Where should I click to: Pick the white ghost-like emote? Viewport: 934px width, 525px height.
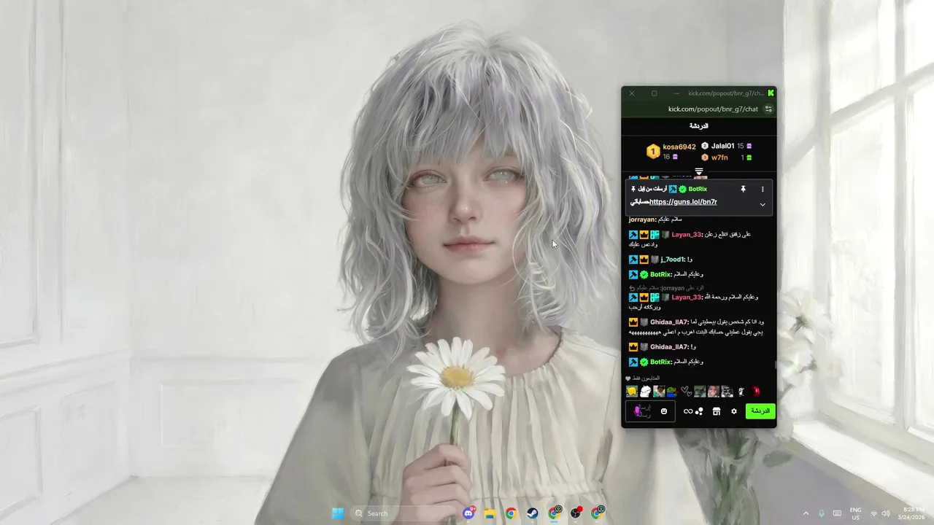pyautogui.click(x=646, y=392)
